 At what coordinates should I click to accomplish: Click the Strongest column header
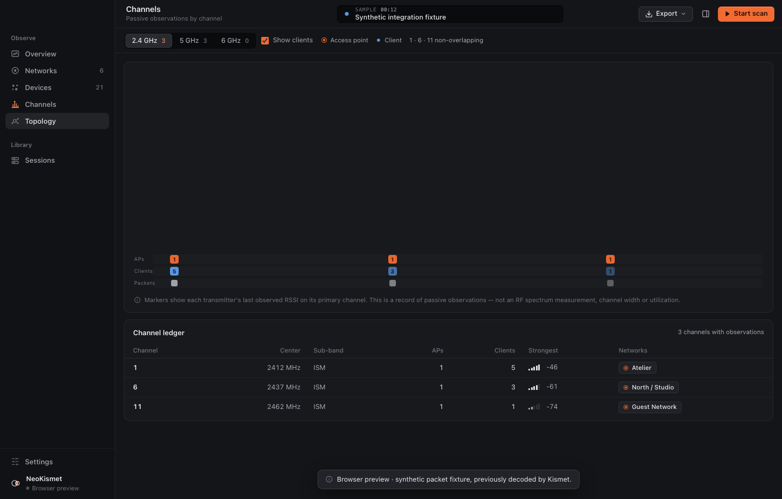click(543, 350)
